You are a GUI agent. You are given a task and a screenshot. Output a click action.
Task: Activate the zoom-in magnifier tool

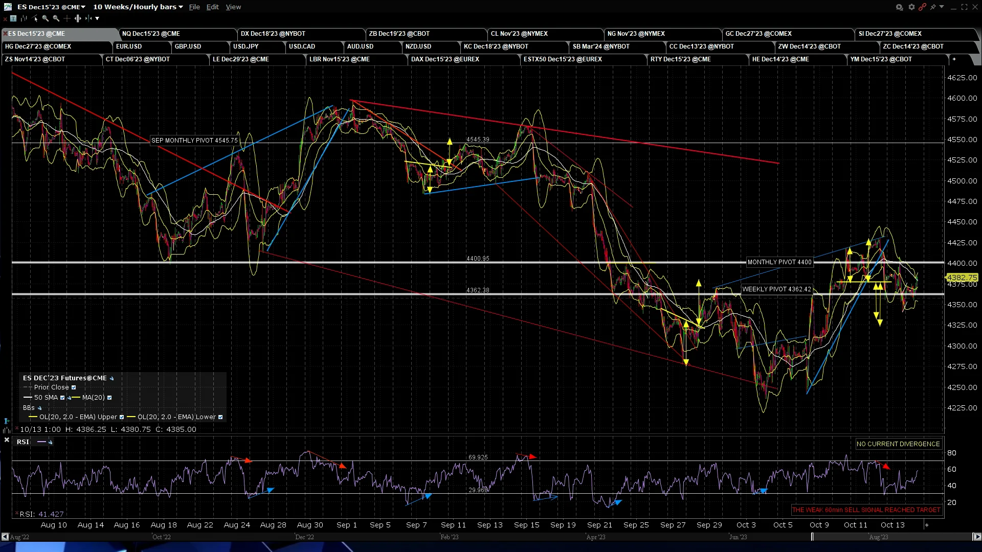[46, 18]
